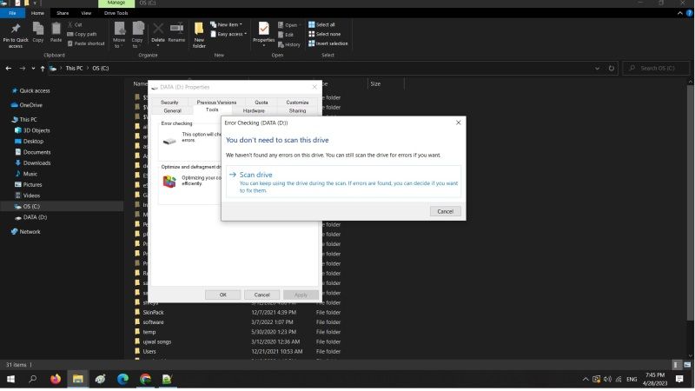This screenshot has width=695, height=391.
Task: Click the Delete icon in Organize group
Action: pos(158,35)
